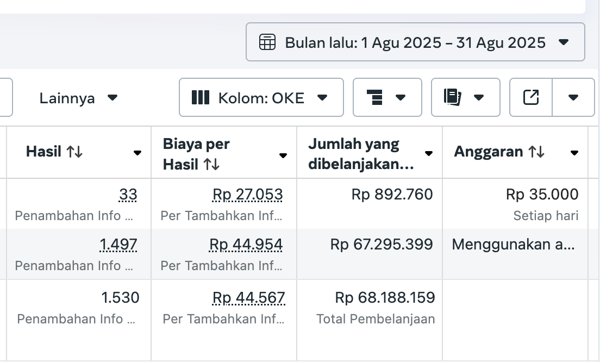
Task: Open the Hasil column header menu arrow
Action: (x=137, y=153)
